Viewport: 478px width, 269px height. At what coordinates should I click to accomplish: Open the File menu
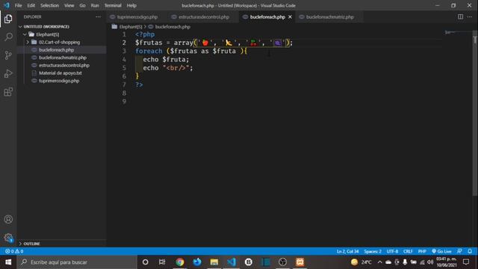(18, 5)
